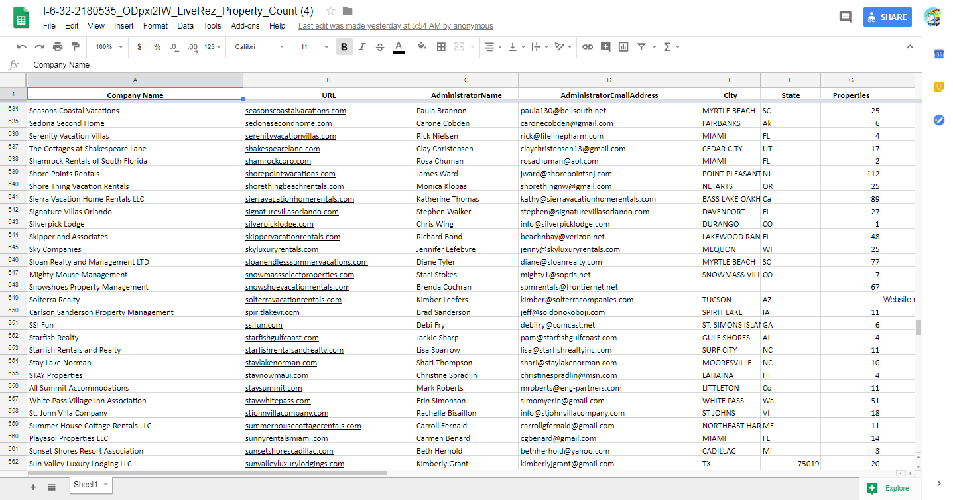
Task: Open the Edit menu
Action: pyautogui.click(x=72, y=26)
